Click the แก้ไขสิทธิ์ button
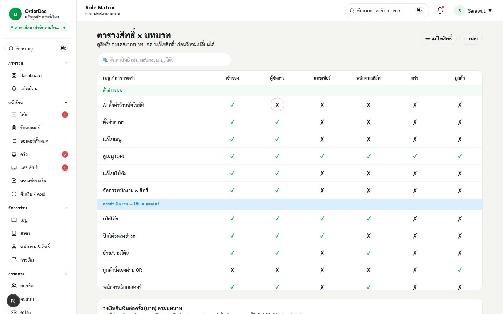Screen dimensions: 503x314 439,38
